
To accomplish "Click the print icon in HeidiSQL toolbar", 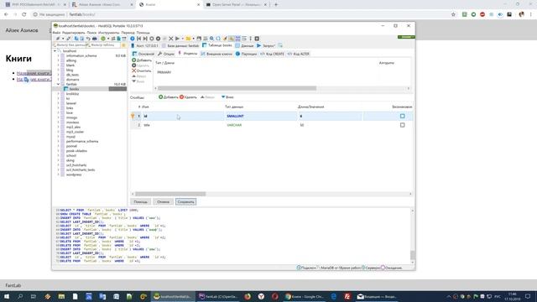I will click(95, 39).
